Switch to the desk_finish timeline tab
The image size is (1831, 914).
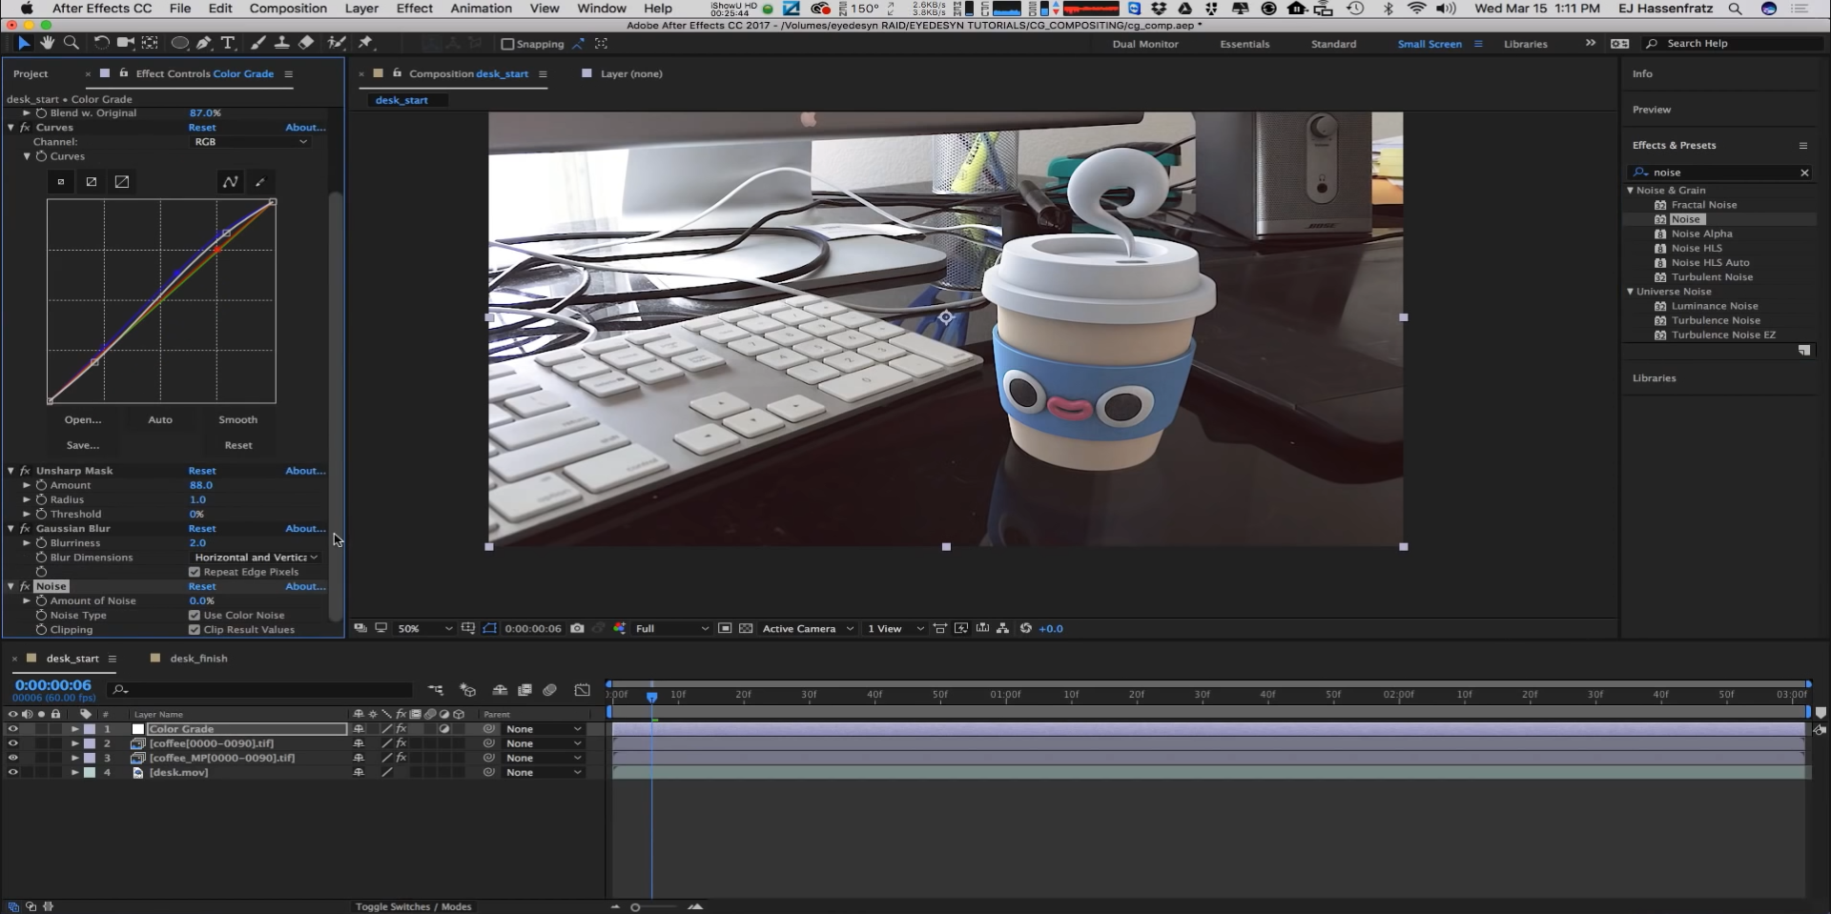coord(198,659)
